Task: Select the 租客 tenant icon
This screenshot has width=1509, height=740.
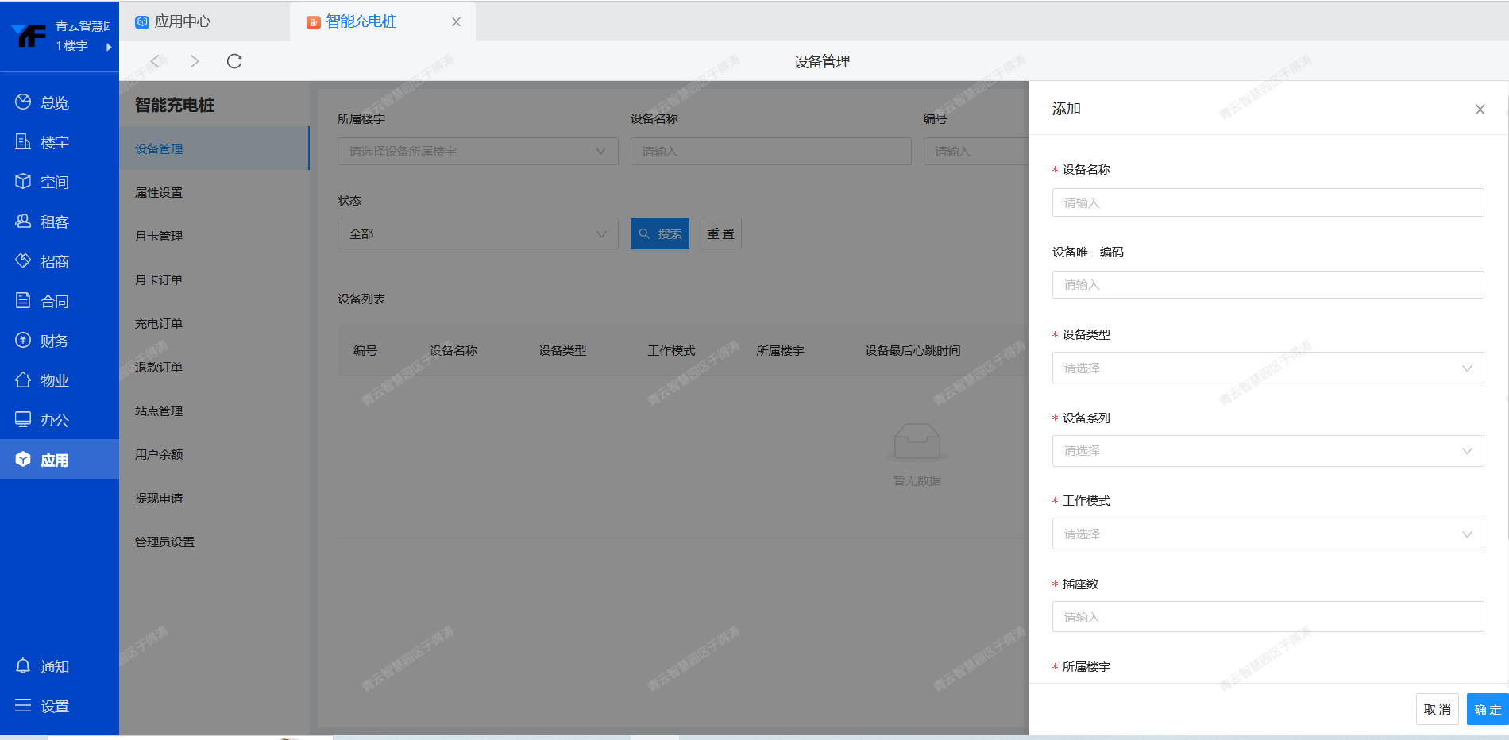Action: pos(23,221)
